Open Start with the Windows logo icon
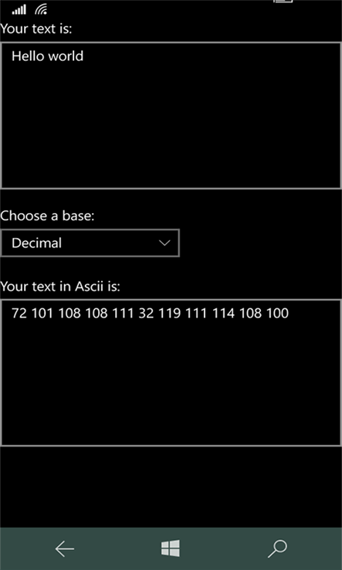This screenshot has height=570, width=342. click(171, 548)
